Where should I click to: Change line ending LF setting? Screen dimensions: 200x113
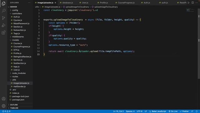coord(146,111)
